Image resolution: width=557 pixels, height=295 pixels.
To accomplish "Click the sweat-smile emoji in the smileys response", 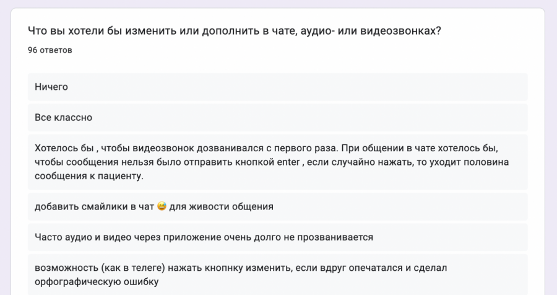I will (x=162, y=206).
